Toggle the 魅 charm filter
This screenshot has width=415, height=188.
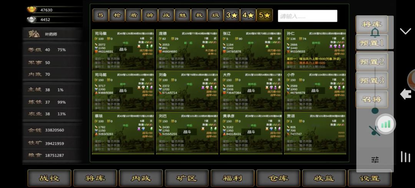click(x=183, y=15)
